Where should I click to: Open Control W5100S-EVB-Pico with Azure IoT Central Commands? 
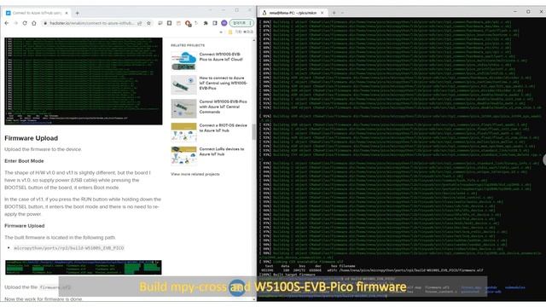click(x=224, y=107)
